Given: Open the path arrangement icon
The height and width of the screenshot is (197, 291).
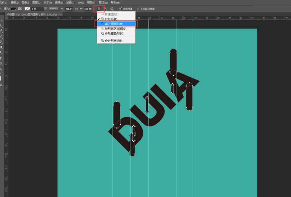Looking at the screenshot, I should pyautogui.click(x=112, y=9).
